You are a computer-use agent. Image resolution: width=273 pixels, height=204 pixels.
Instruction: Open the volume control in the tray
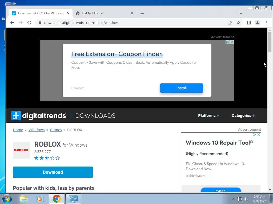coord(246,199)
